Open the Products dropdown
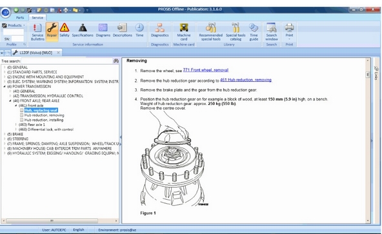382x234 pixels. [x=14, y=25]
